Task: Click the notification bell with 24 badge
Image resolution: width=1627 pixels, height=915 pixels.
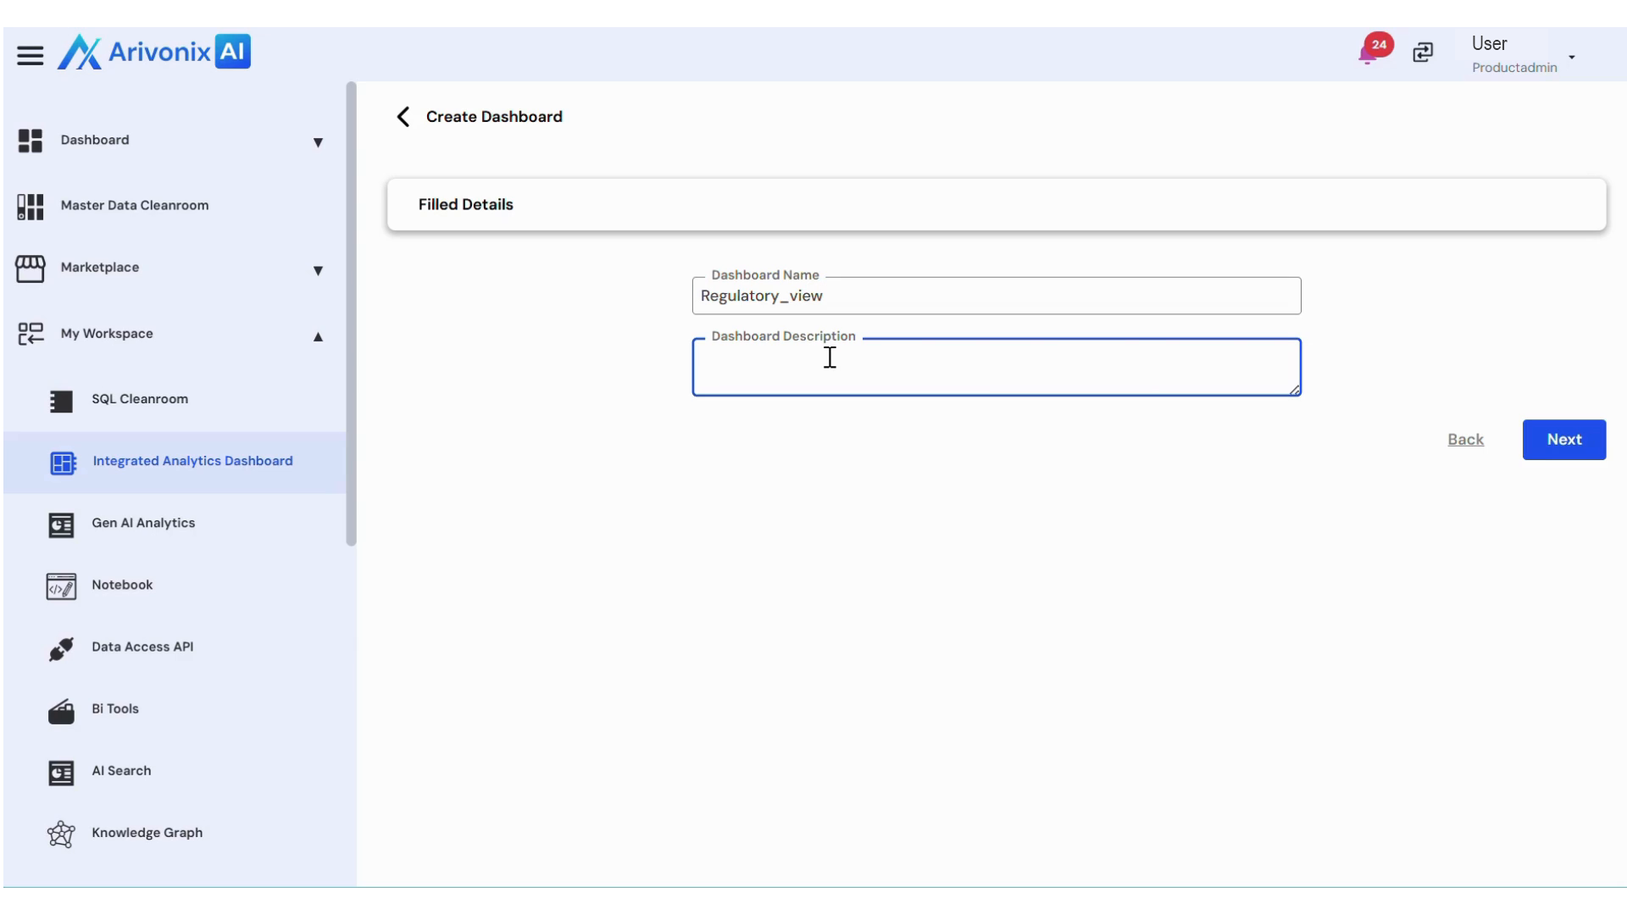Action: [1368, 53]
